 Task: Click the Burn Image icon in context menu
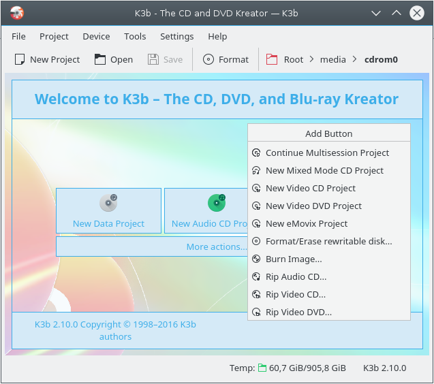coord(256,259)
